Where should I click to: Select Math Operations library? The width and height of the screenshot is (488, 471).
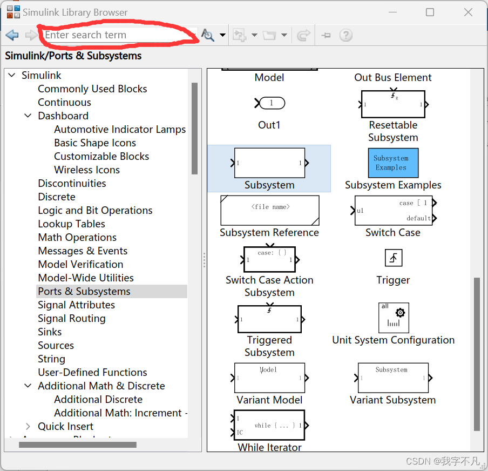pyautogui.click(x=77, y=237)
